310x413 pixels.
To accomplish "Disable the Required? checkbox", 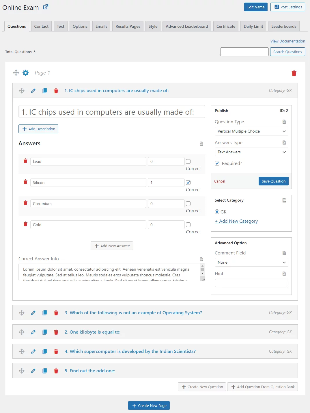I will point(217,163).
